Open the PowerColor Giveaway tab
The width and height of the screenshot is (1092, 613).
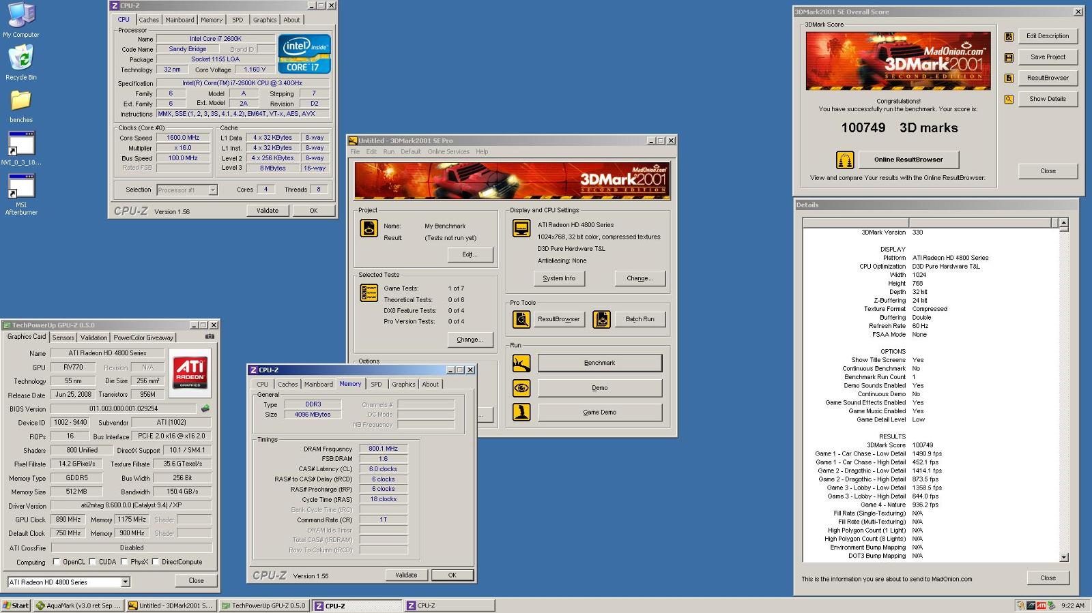point(143,338)
